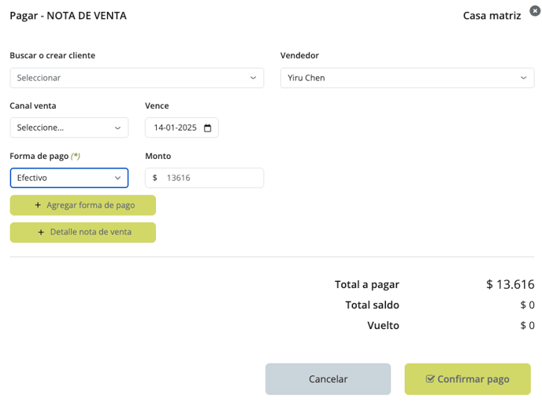The image size is (542, 403).
Task: Click the Cancelar button
Action: pos(328,379)
